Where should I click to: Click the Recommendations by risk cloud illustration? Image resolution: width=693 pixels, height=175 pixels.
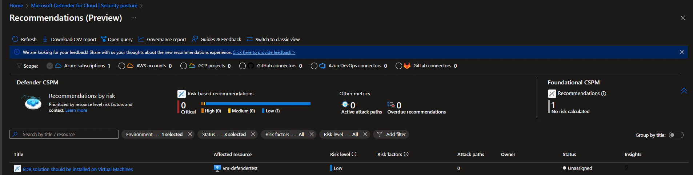32,102
